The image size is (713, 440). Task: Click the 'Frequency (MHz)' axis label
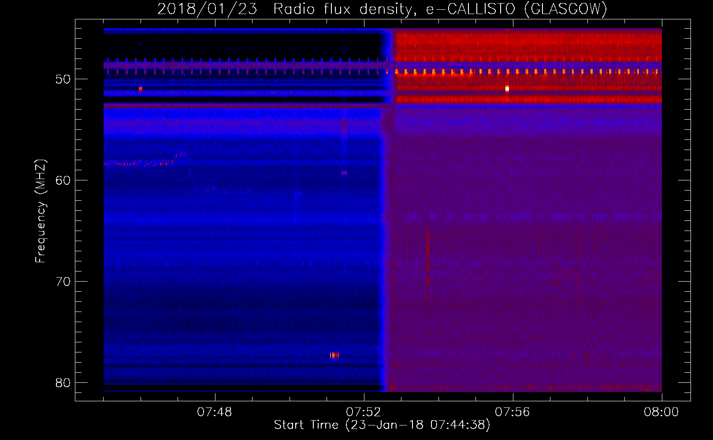click(x=40, y=211)
